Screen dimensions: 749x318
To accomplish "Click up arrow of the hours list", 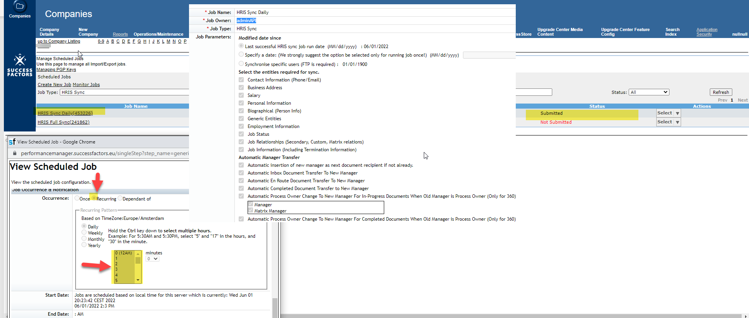I will pos(138,254).
